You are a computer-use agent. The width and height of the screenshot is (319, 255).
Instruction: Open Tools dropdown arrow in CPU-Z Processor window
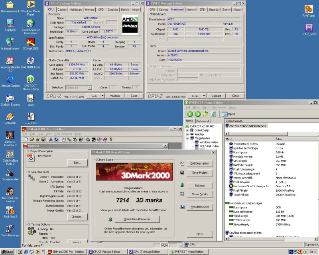point(102,96)
